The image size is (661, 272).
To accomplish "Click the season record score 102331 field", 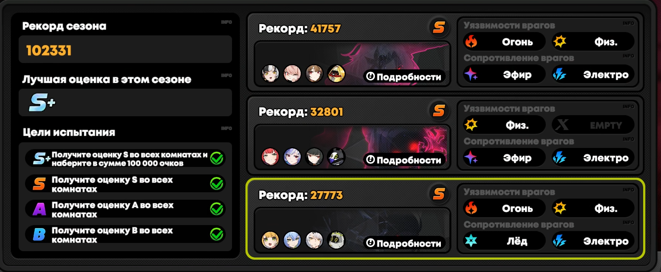I will [125, 50].
